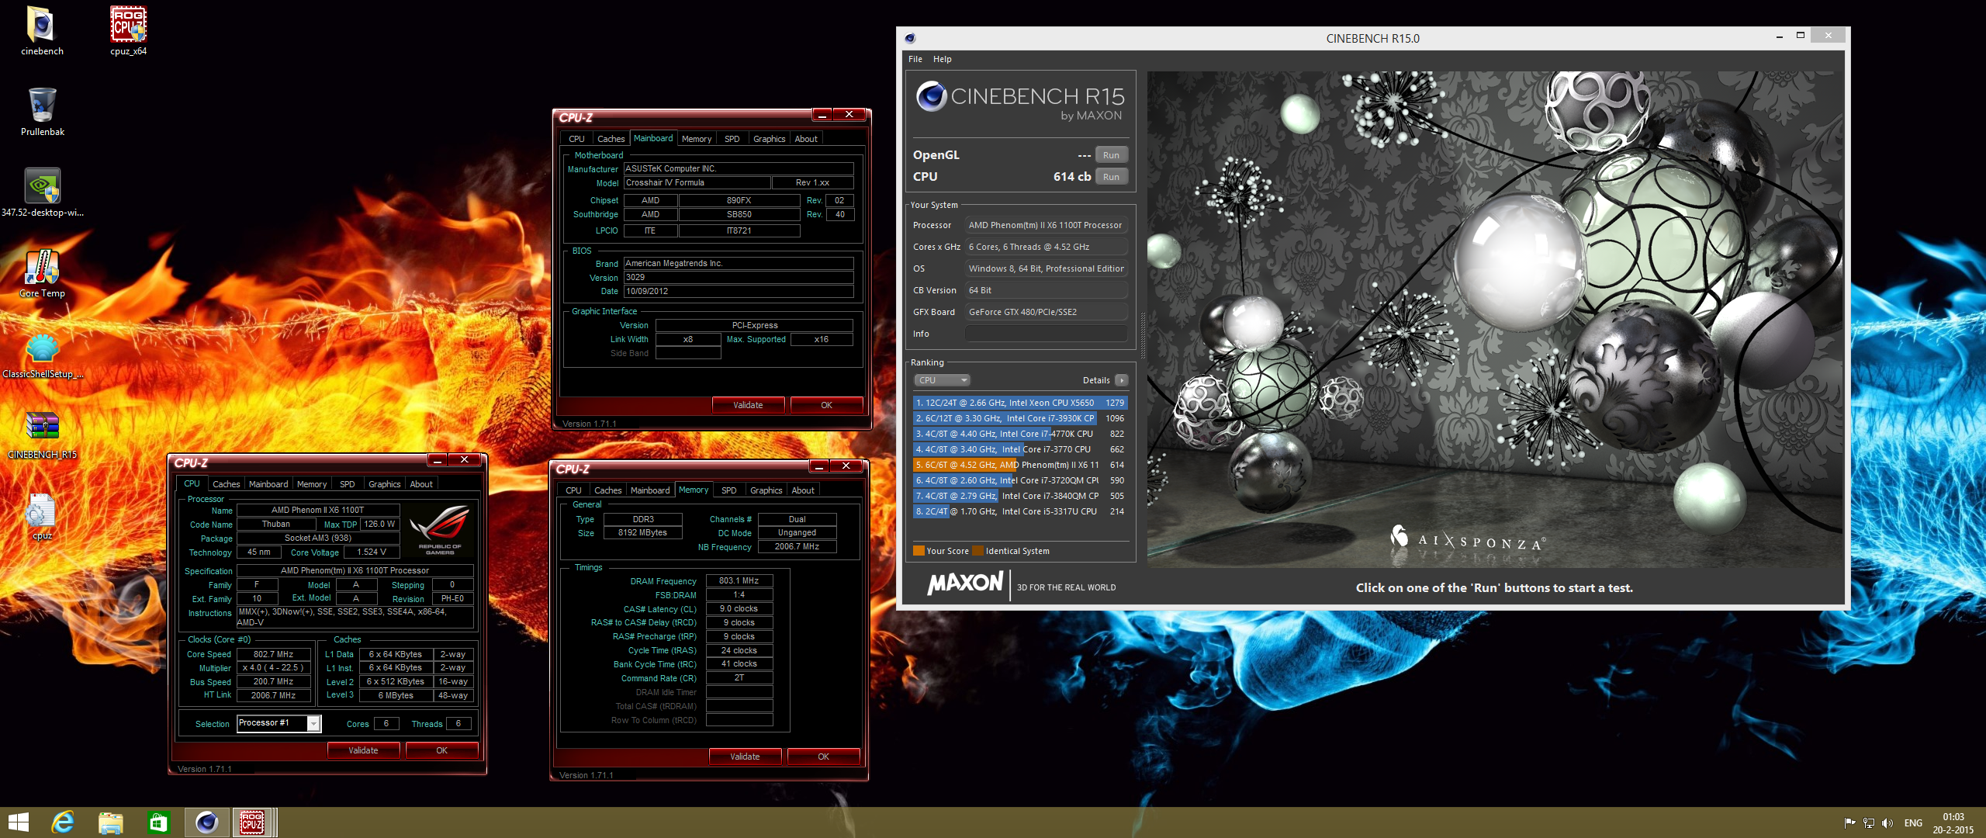The width and height of the screenshot is (1986, 838).
Task: Run the OpenGL benchmark
Action: click(x=1111, y=155)
